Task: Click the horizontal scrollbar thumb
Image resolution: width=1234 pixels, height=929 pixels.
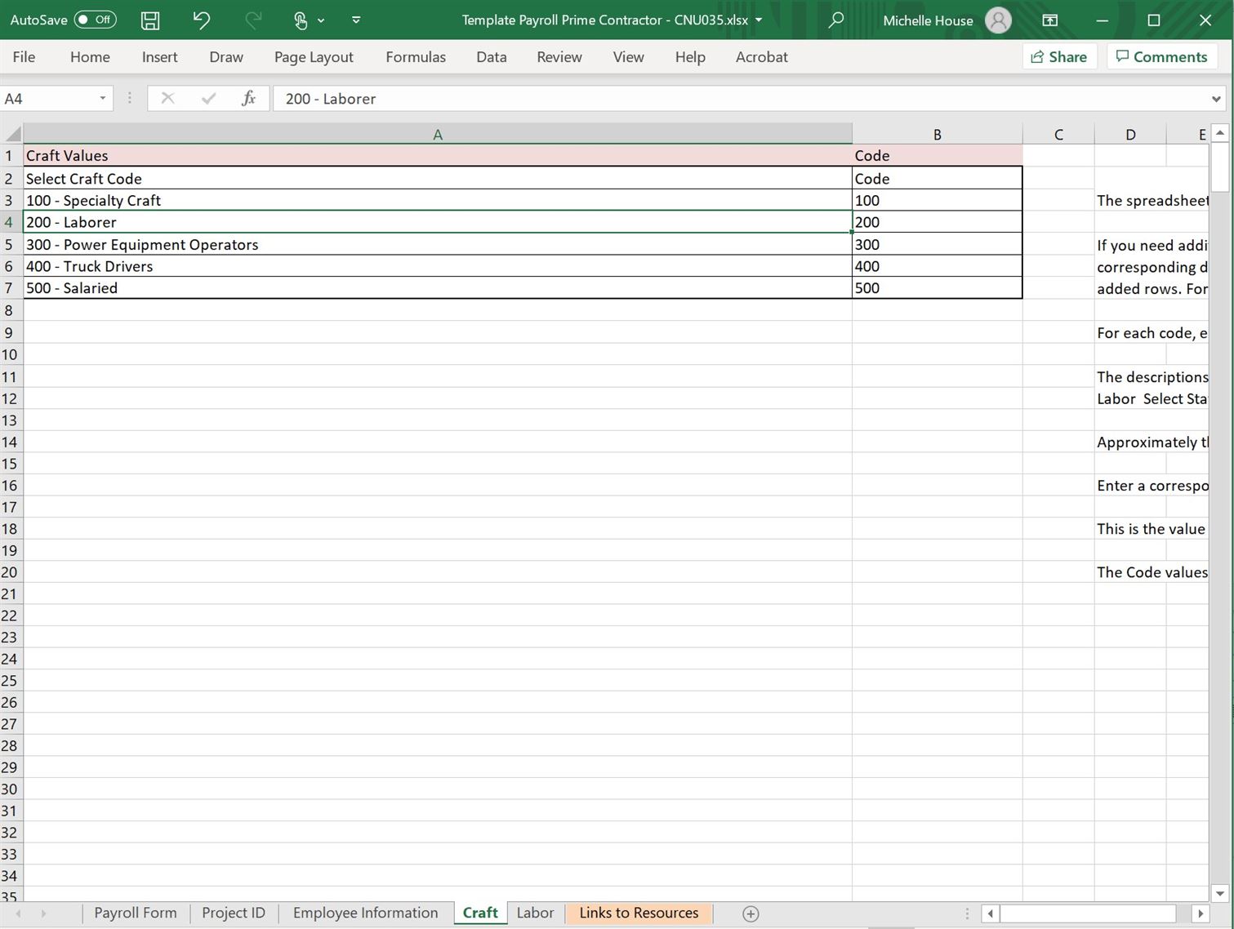Action: (1088, 913)
